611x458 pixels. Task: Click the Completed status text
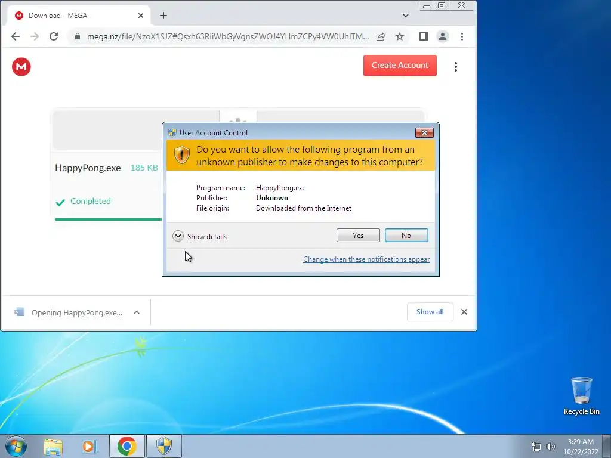91,201
